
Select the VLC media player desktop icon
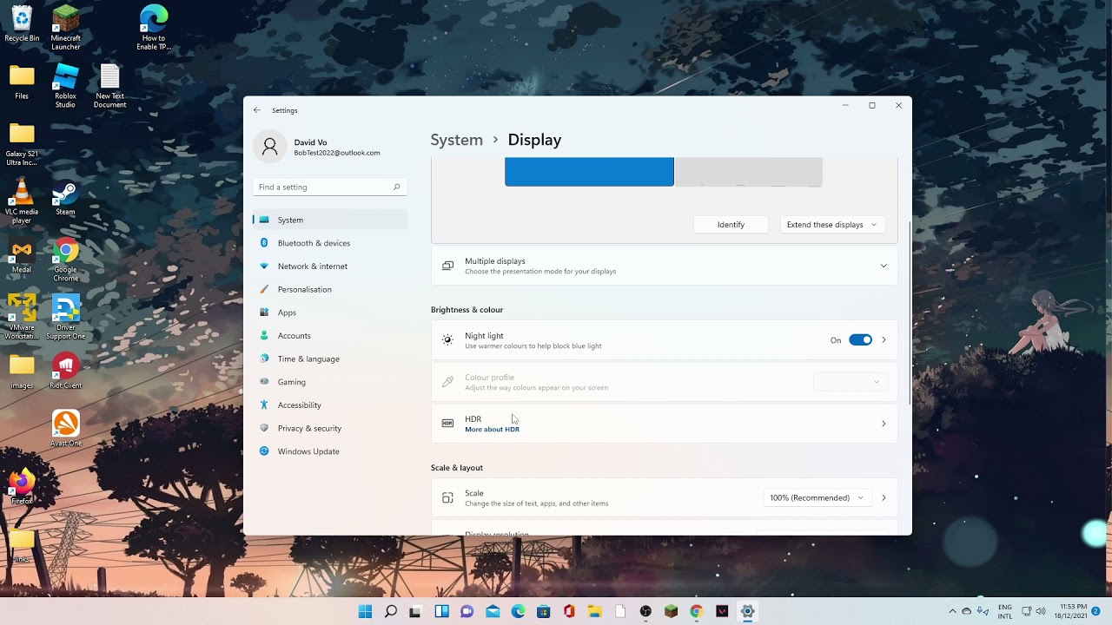pos(22,202)
